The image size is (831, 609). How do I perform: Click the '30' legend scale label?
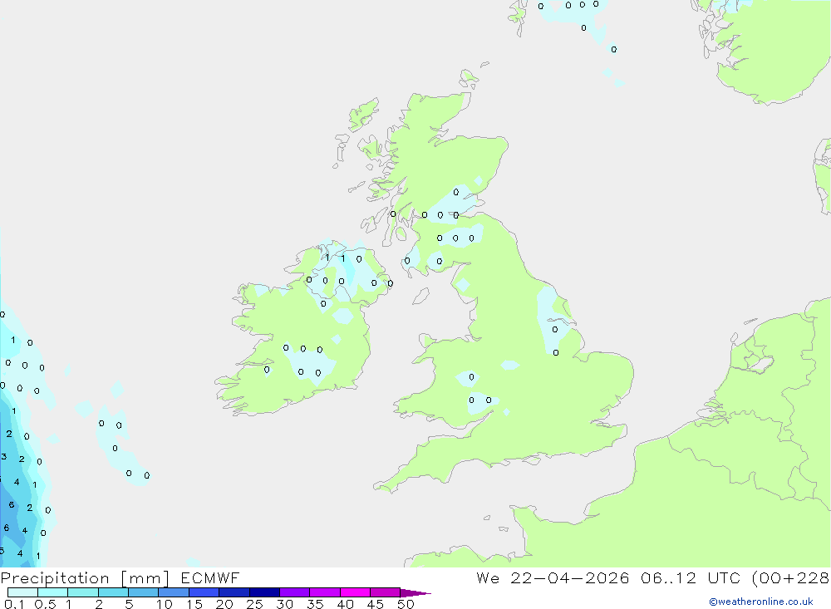pos(285,604)
